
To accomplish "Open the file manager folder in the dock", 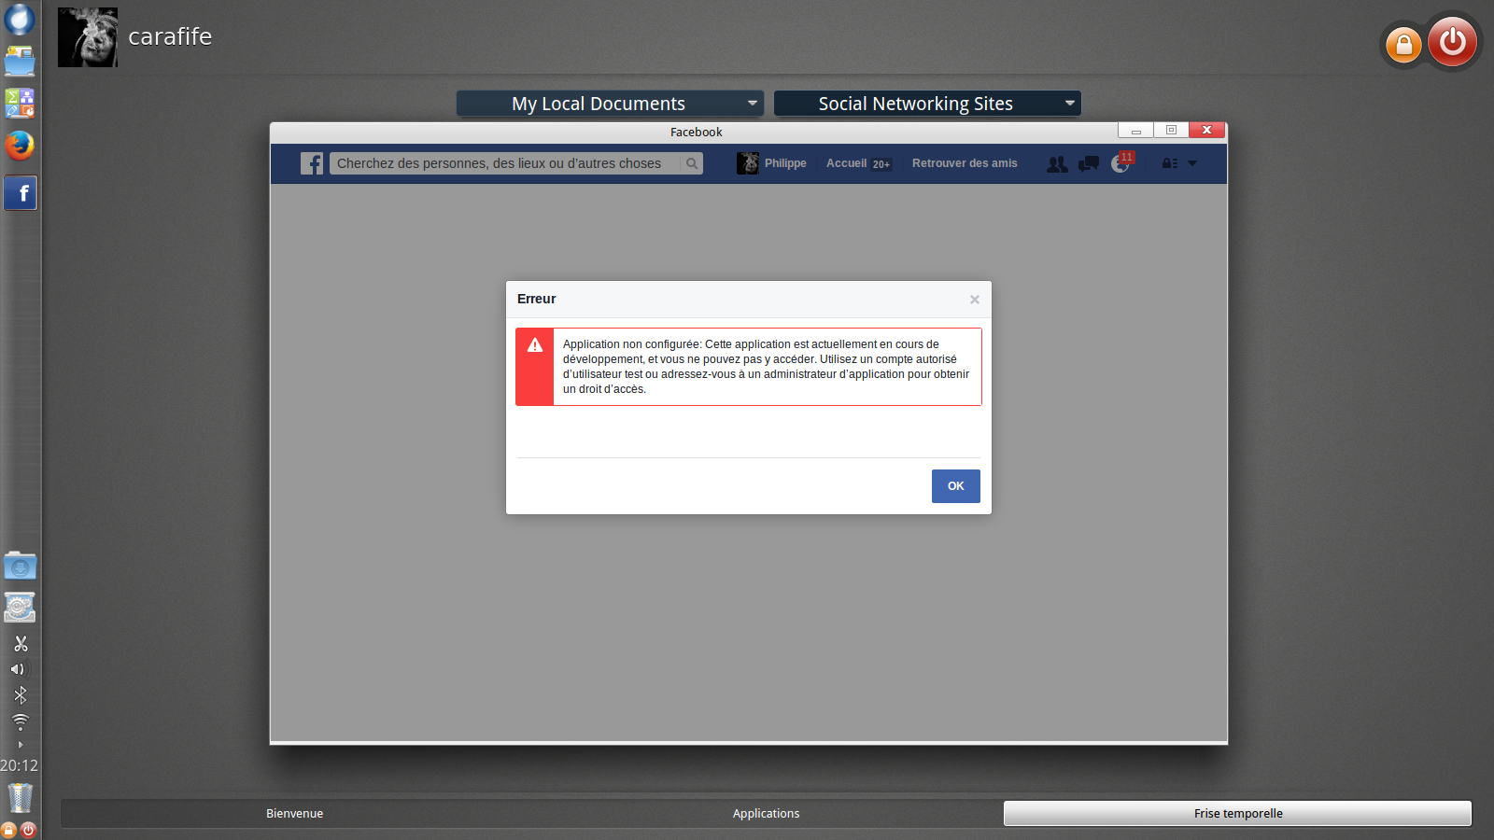I will coord(20,62).
